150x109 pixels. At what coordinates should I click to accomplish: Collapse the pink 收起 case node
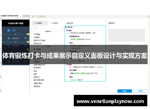(67, 64)
